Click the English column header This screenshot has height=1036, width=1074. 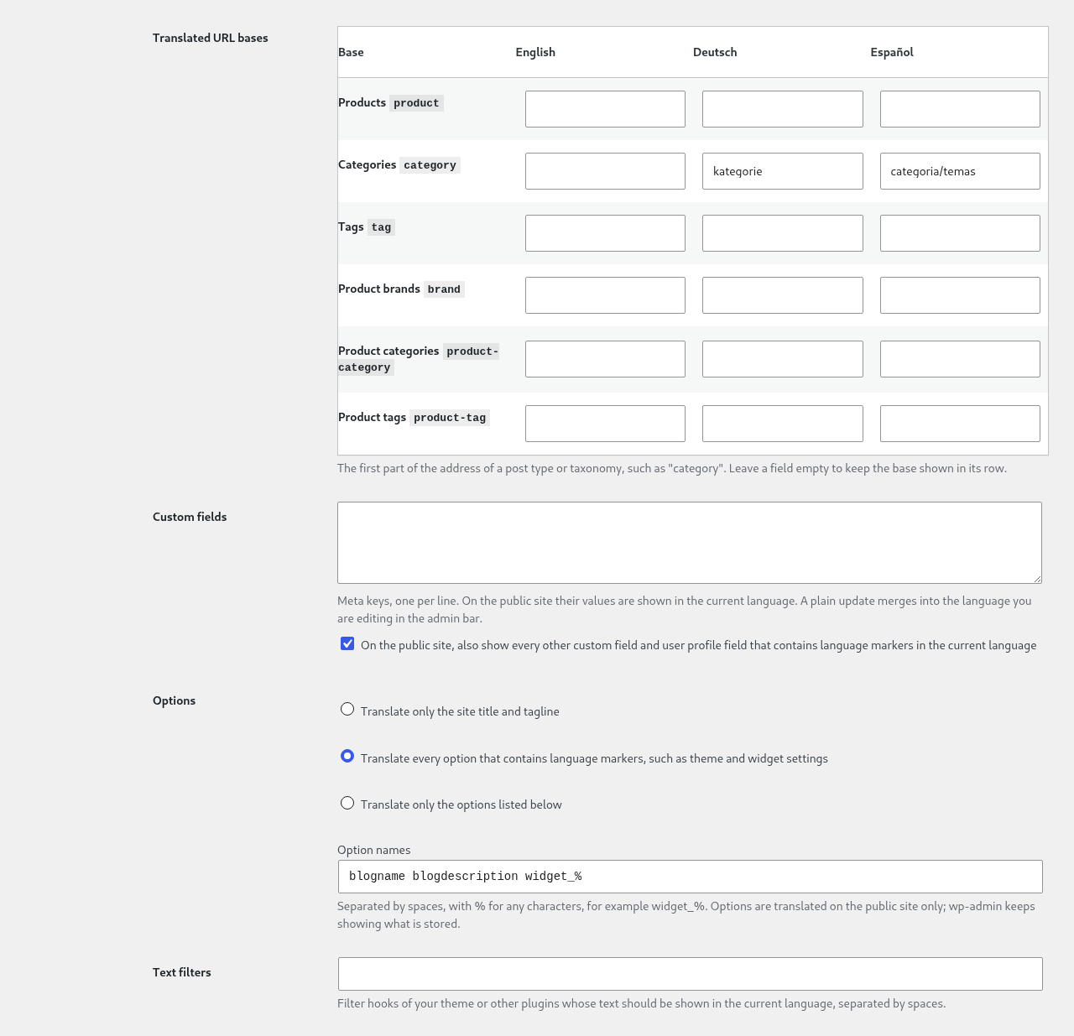[535, 52]
